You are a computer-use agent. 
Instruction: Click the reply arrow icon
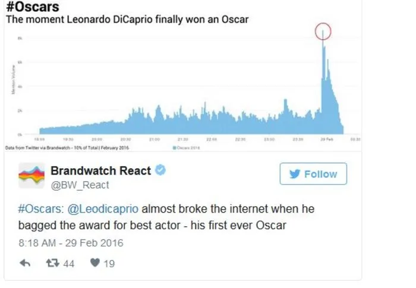[25, 263]
